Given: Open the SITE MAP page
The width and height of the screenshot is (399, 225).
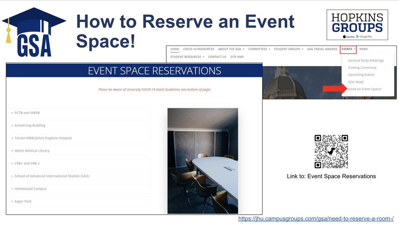Looking at the screenshot, I should tap(237, 57).
